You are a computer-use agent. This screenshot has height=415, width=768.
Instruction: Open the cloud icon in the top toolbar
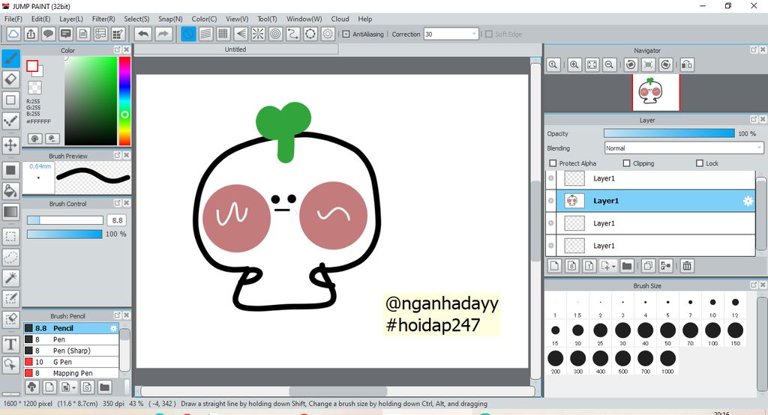(x=13, y=34)
